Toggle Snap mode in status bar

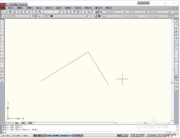coord(35,135)
